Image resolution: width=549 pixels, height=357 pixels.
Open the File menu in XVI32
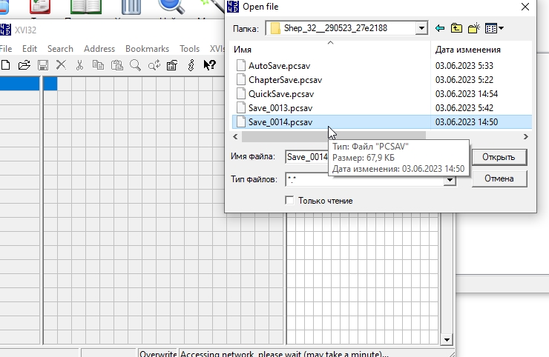pos(6,49)
